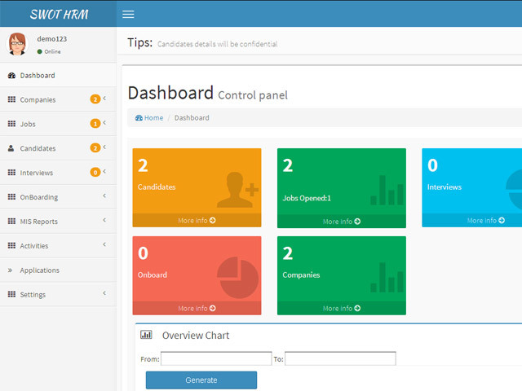Click the Dashboard speedometer icon in sidebar
The image size is (522, 391).
pos(11,76)
